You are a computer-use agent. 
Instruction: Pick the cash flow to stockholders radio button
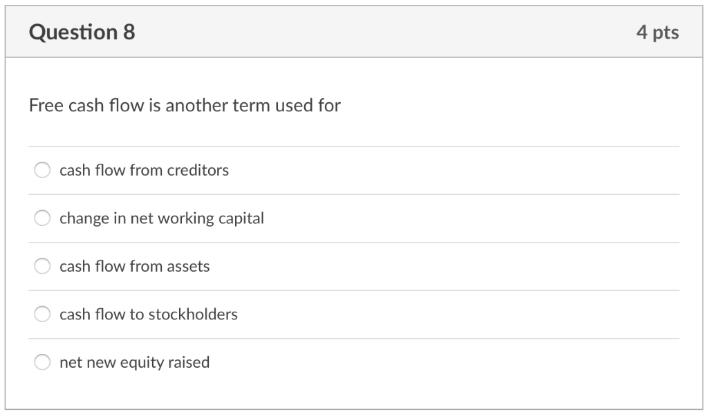[43, 314]
